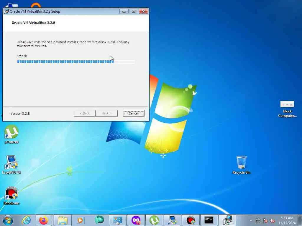Image resolution: width=302 pixels, height=226 pixels.
Task: Click the muted volume tray icon
Action: pos(272,220)
